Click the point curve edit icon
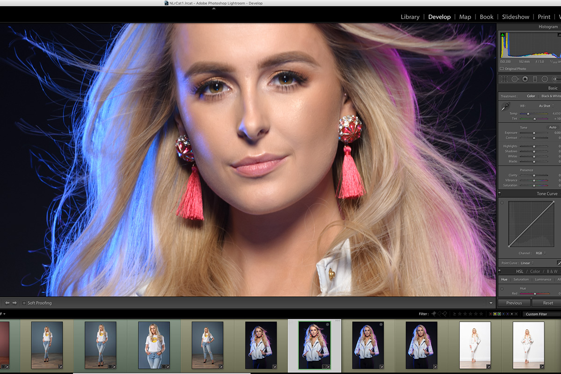 [x=558, y=263]
